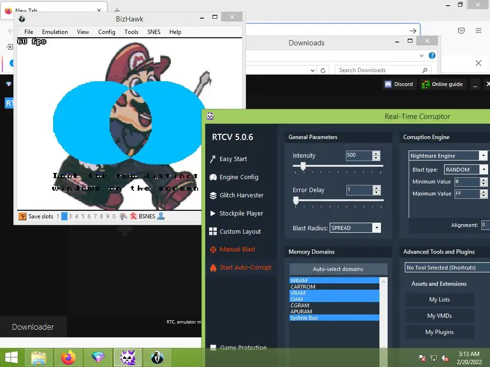Click the help icon in Downloads window

pyautogui.click(x=432, y=55)
